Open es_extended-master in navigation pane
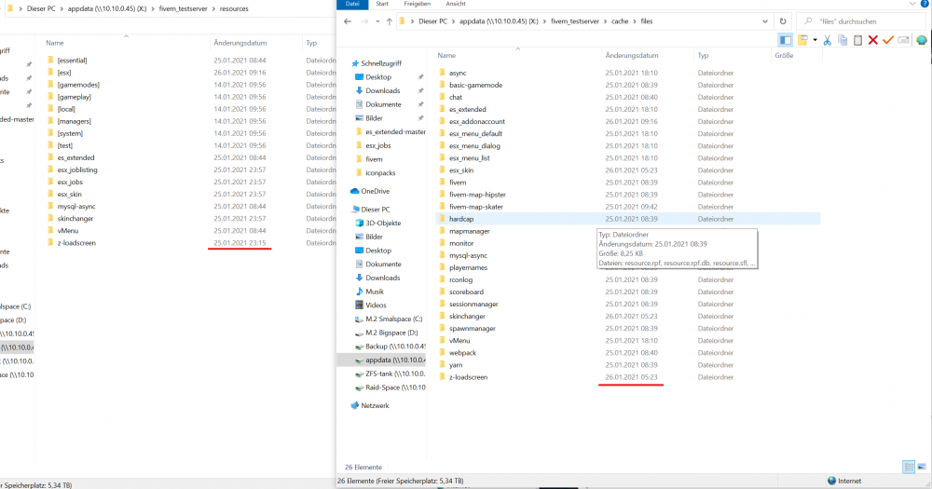This screenshot has height=489, width=932. (x=395, y=131)
